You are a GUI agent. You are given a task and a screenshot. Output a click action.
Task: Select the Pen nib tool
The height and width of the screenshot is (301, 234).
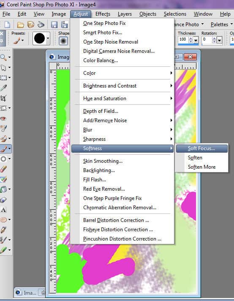3,230
